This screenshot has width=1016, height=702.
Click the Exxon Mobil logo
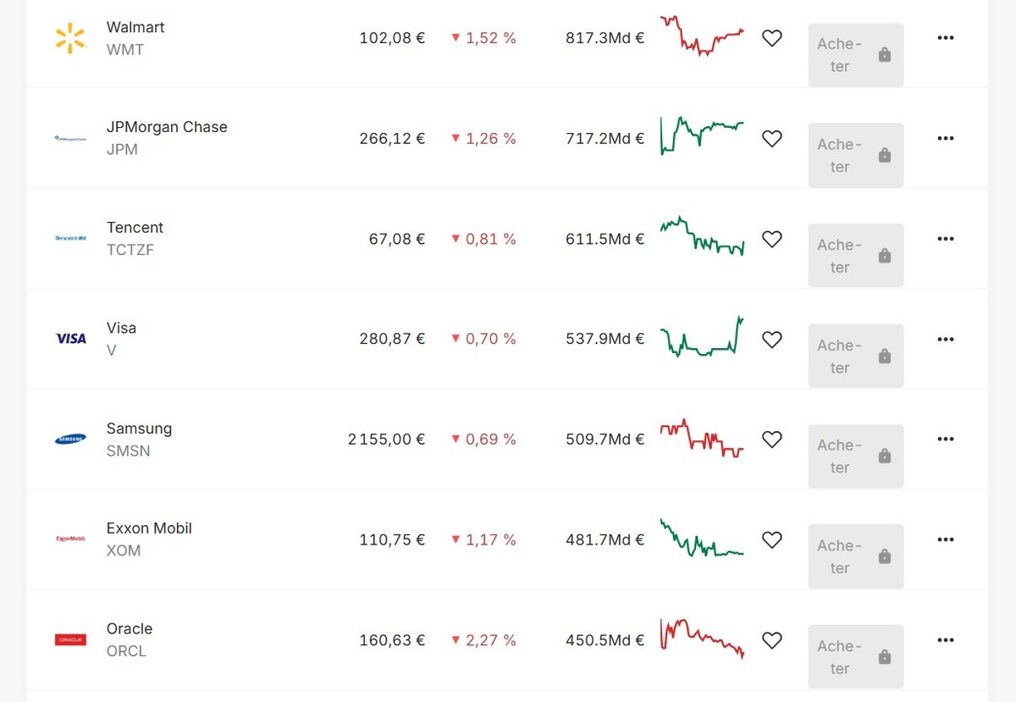70,539
